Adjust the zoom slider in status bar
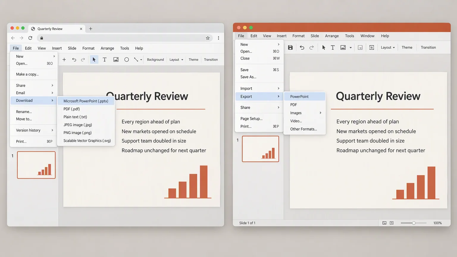457x257 pixels. [414, 223]
